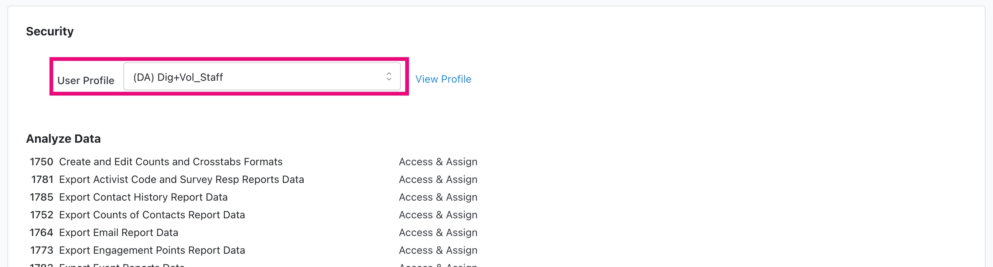Click the Export Counts of Contacts label

pos(152,215)
